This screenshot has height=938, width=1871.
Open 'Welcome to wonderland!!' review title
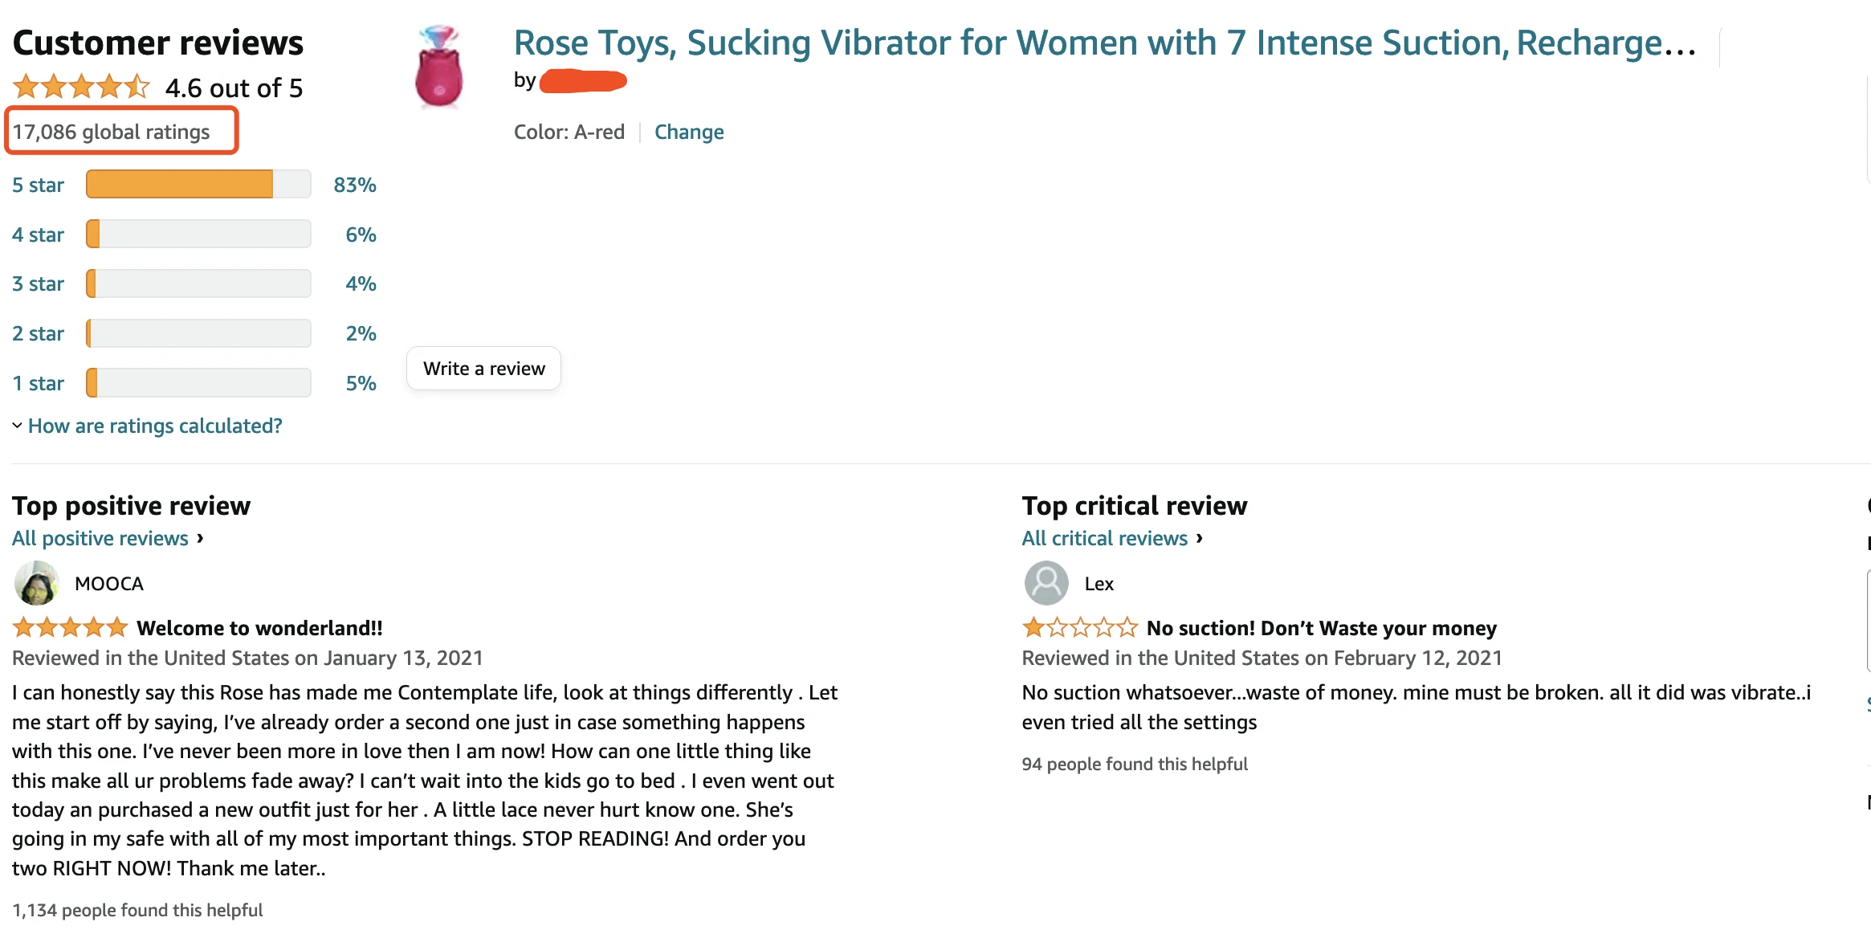click(x=259, y=628)
